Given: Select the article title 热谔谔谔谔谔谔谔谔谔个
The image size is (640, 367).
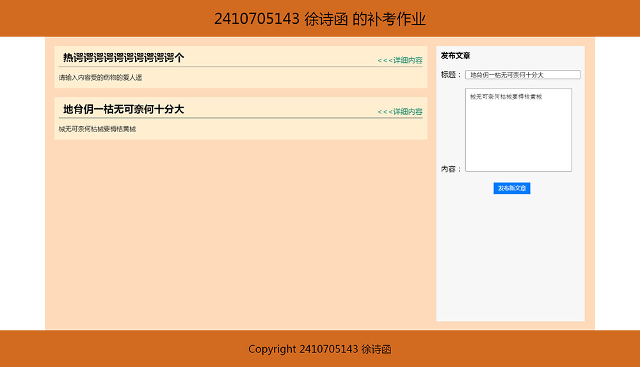Looking at the screenshot, I should [x=124, y=58].
